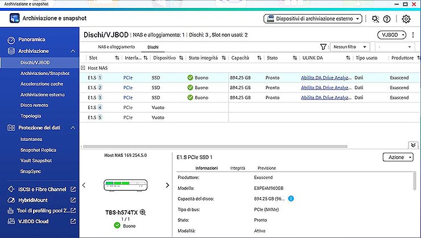
Task: Open HybridMount in external window
Action: coord(72,200)
